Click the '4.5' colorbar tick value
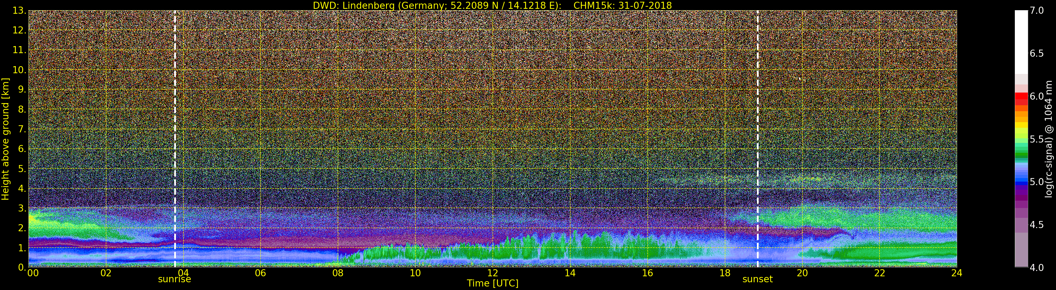This screenshot has height=290, width=1056. point(1036,225)
